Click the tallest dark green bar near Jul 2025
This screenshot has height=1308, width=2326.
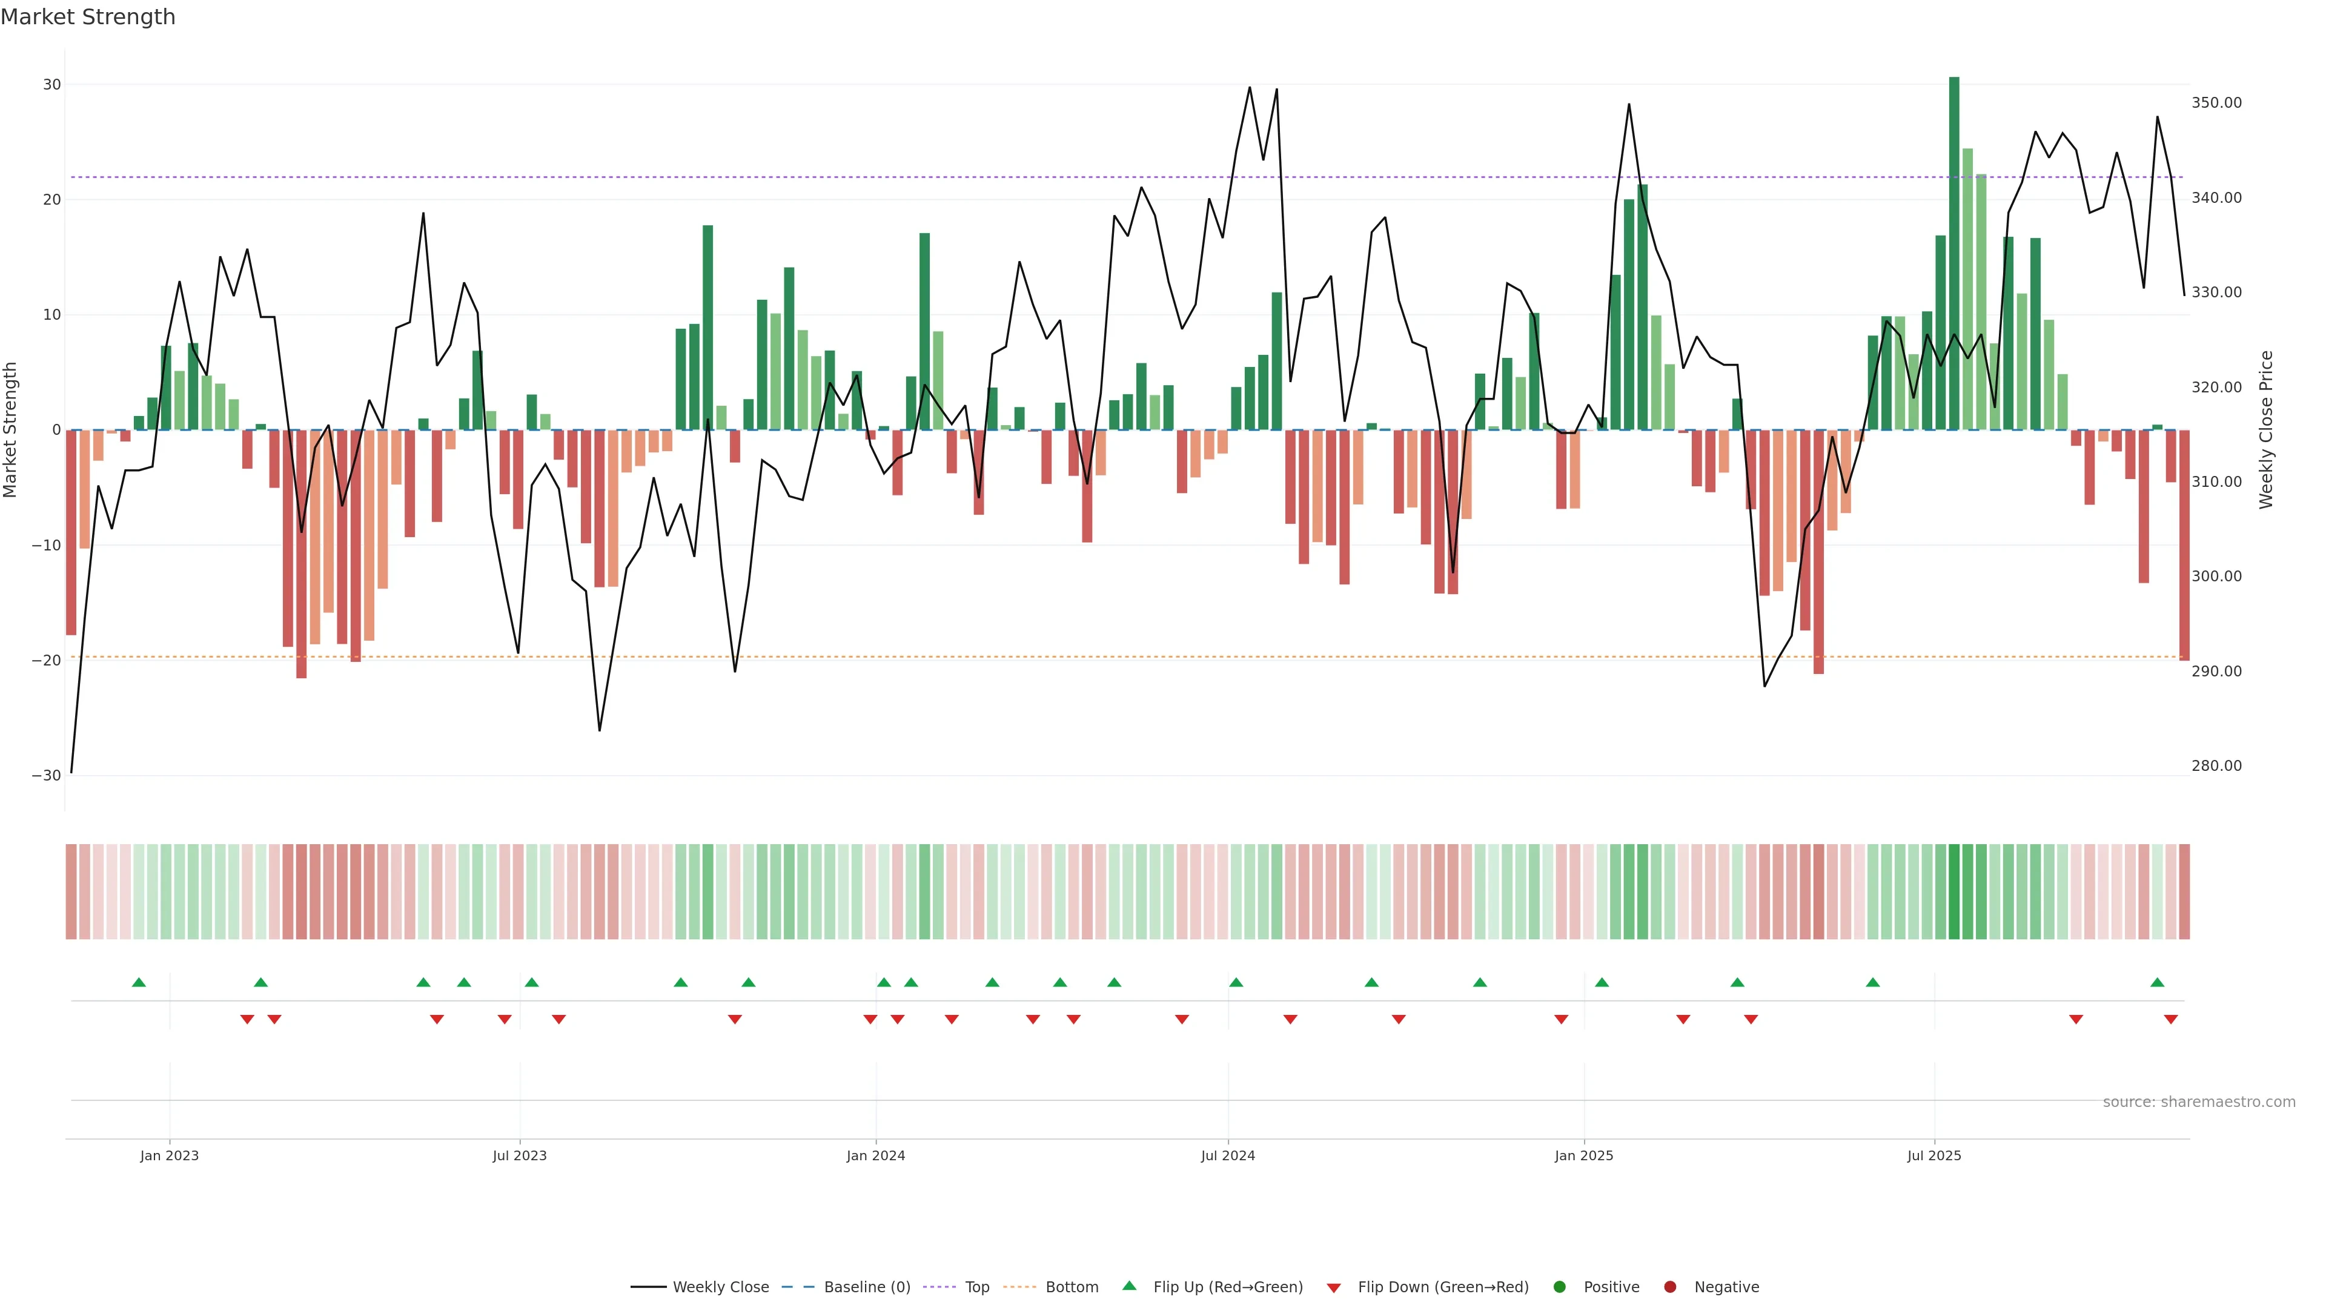1954,253
